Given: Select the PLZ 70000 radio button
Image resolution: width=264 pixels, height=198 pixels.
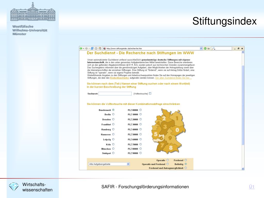Looking at the screenshot, I should [141, 144].
